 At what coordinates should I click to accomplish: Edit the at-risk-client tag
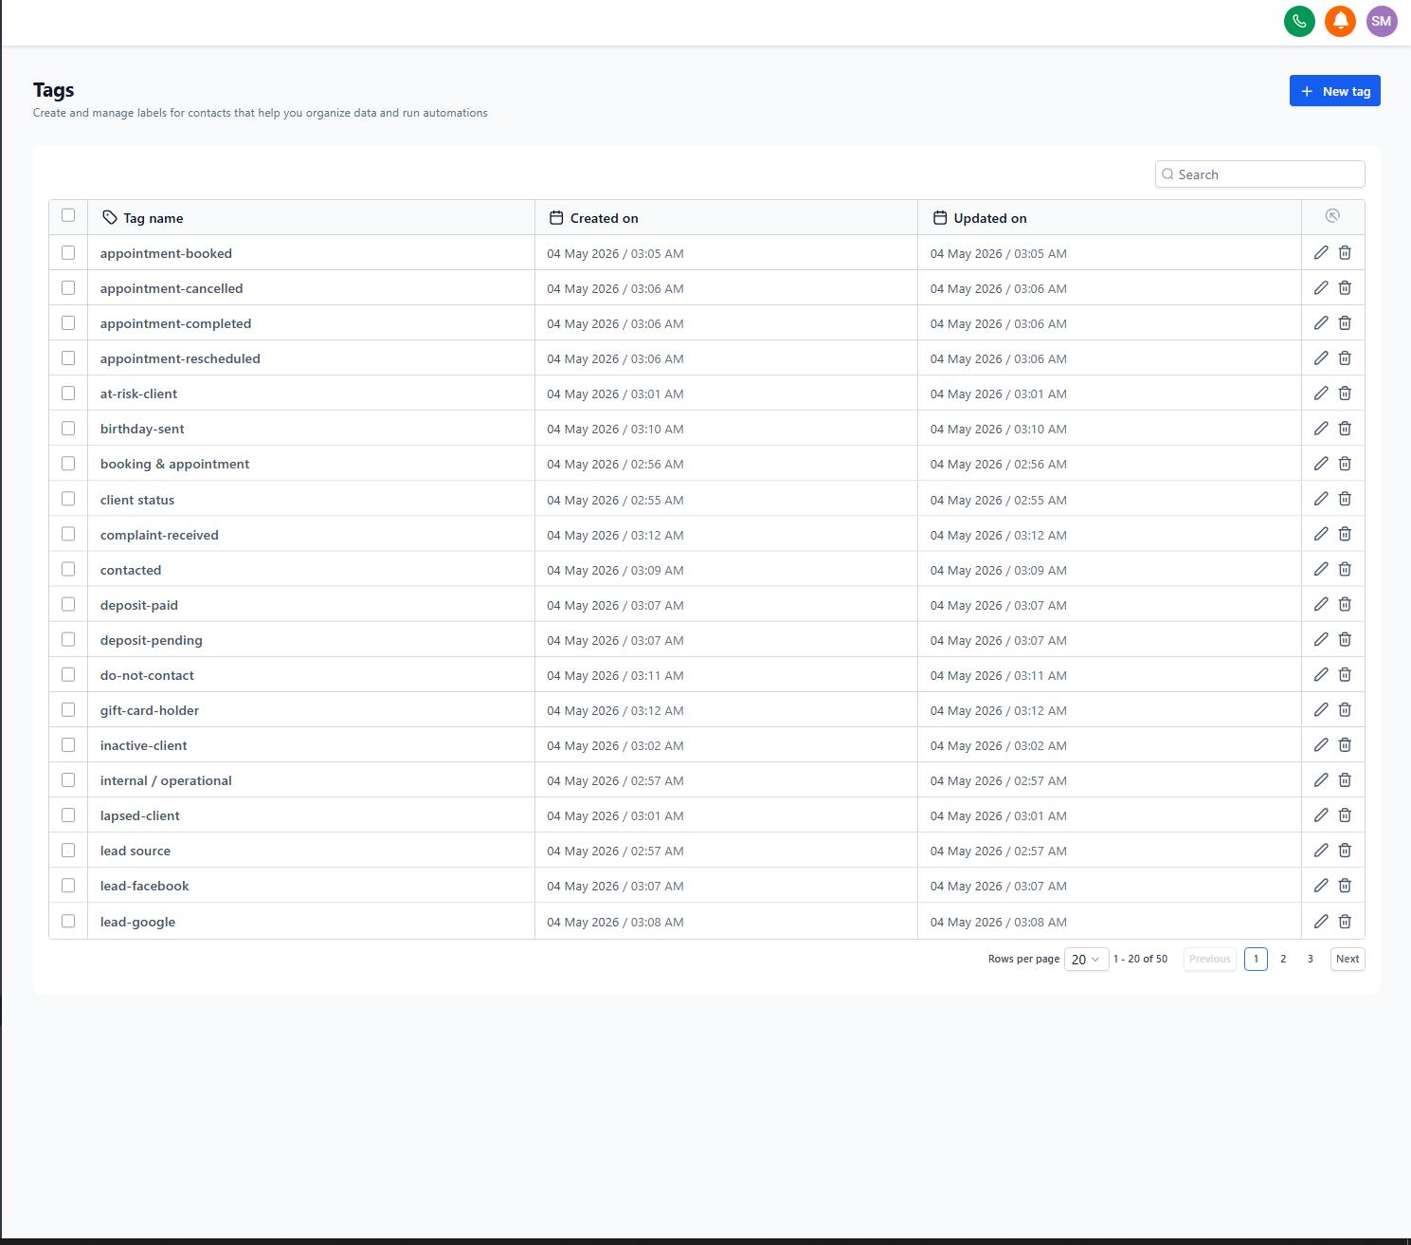click(x=1321, y=393)
